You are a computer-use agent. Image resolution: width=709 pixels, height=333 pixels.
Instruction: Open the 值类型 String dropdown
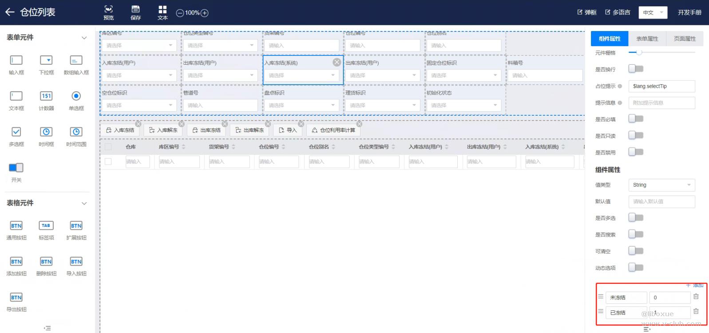point(661,185)
